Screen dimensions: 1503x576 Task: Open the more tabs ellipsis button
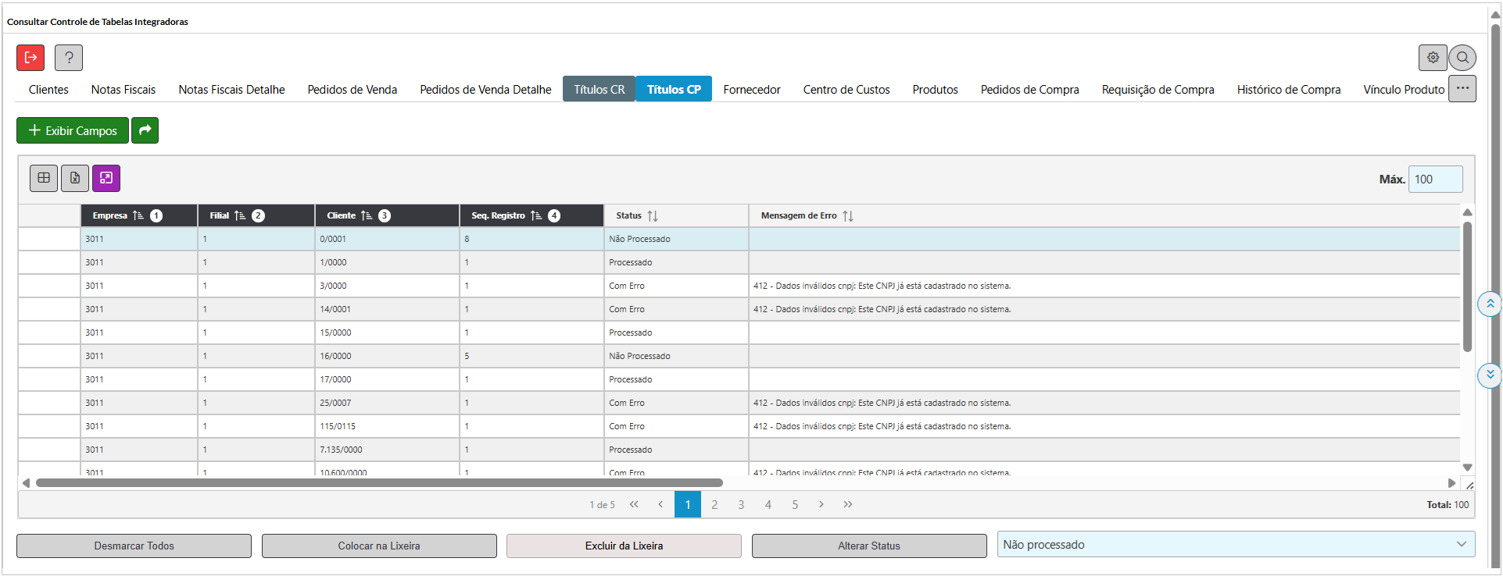pyautogui.click(x=1462, y=89)
